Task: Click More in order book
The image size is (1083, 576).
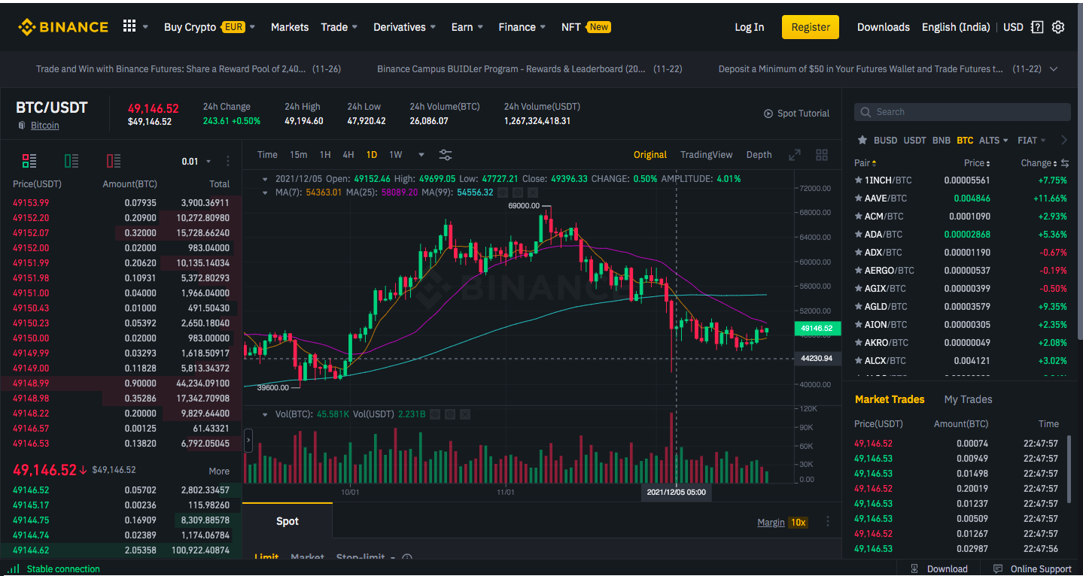Action: (219, 471)
